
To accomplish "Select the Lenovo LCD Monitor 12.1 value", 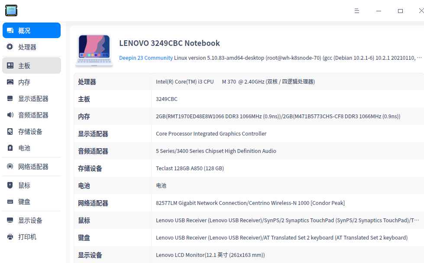I will [210, 255].
